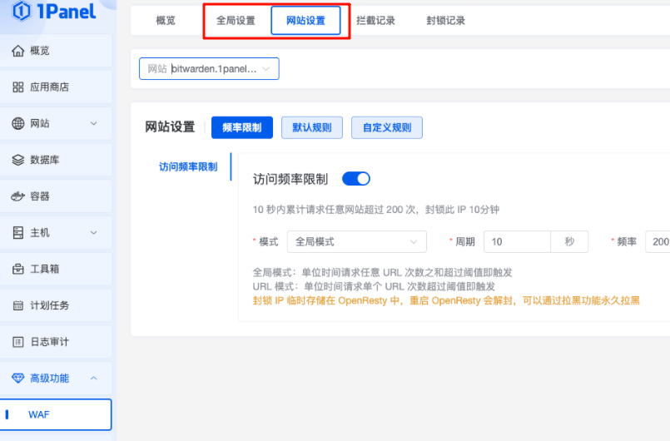Image resolution: width=670 pixels, height=441 pixels.
Task: Click the 容器 docker whale icon
Action: (18, 196)
